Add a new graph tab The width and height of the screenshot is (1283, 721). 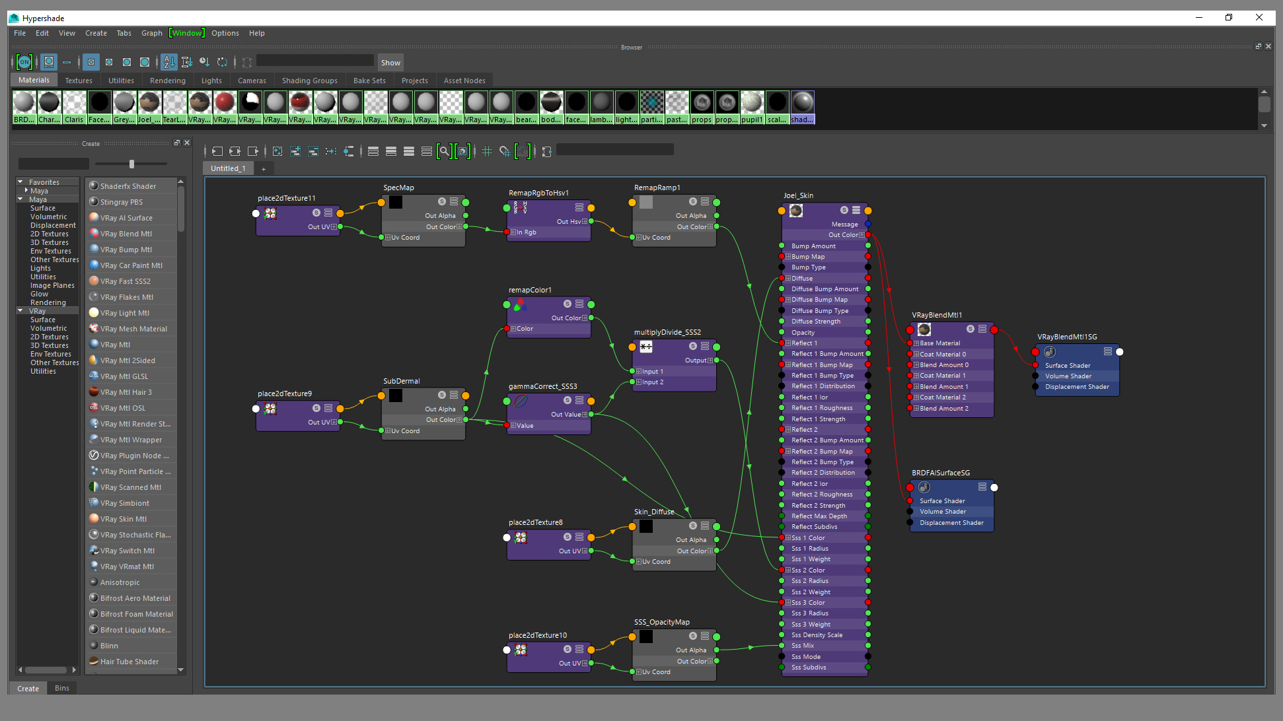263,169
